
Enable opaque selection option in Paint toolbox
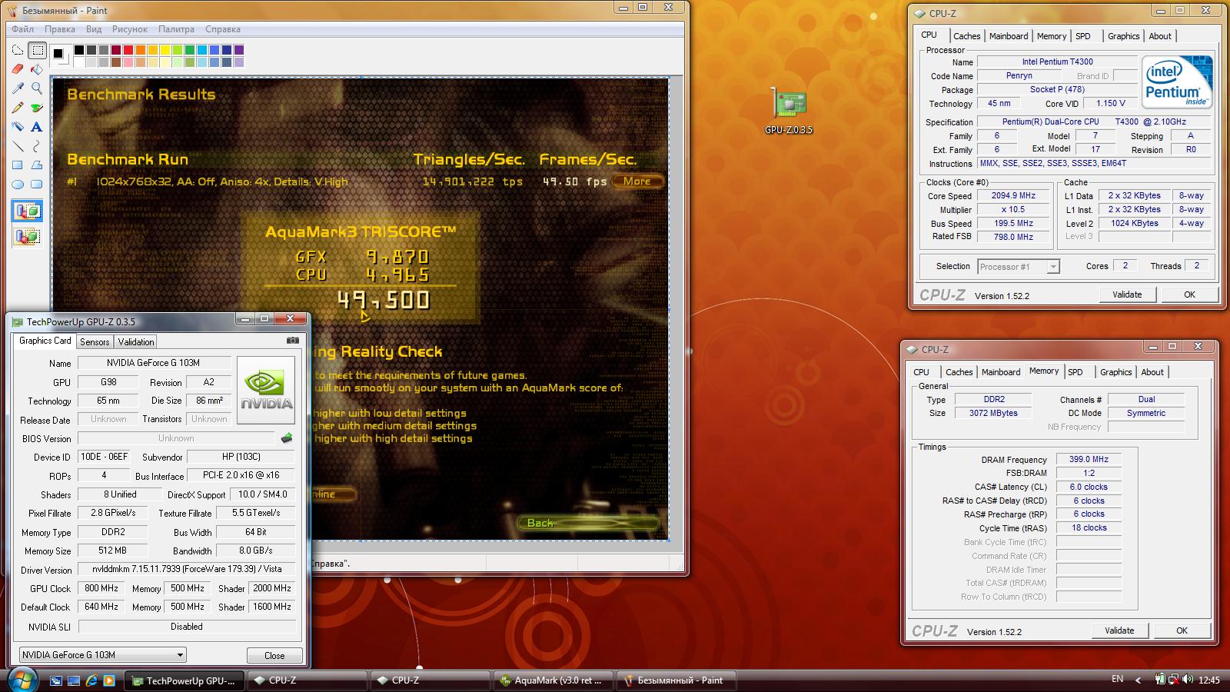(x=27, y=211)
